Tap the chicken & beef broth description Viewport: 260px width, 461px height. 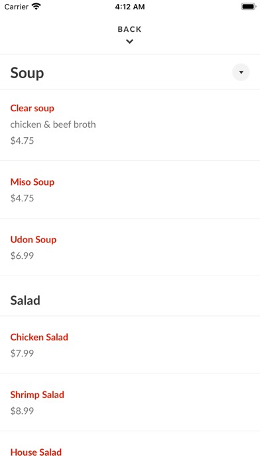tap(53, 125)
